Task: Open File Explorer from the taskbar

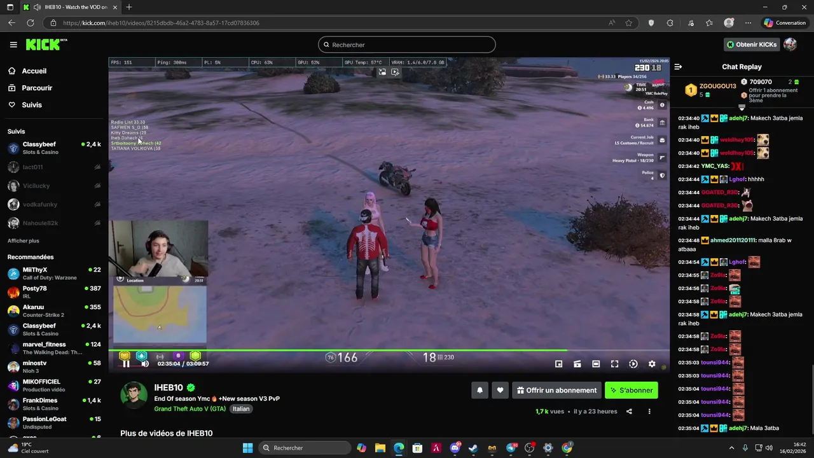Action: click(x=380, y=448)
